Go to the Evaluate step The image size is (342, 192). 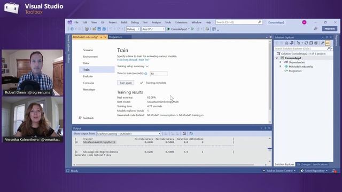pyautogui.click(x=88, y=76)
